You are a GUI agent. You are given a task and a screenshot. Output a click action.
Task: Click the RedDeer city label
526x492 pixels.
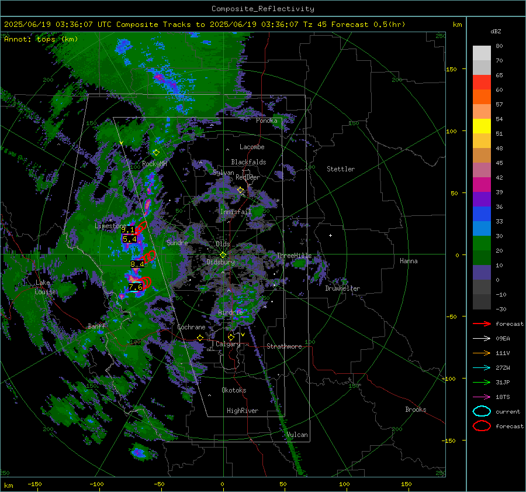tap(248, 177)
